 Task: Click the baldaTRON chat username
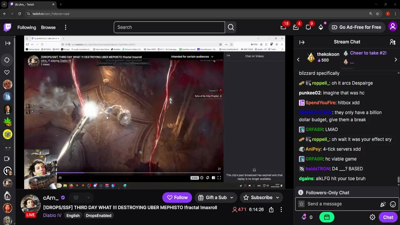[317, 169]
